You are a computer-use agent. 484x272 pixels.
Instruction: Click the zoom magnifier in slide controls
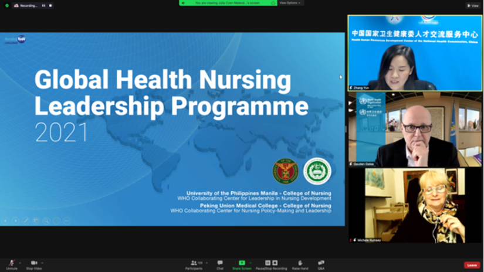coord(46,221)
